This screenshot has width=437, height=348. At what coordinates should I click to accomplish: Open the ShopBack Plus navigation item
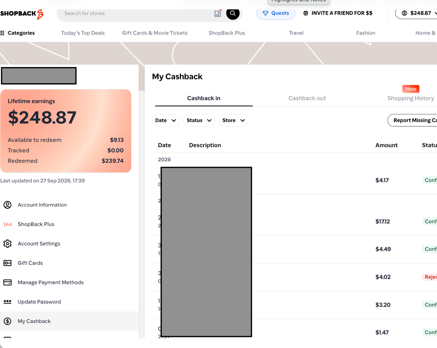point(227,33)
